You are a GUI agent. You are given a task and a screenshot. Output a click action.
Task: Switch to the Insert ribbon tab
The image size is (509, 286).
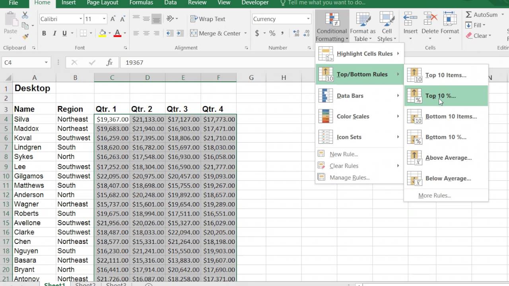point(69,3)
